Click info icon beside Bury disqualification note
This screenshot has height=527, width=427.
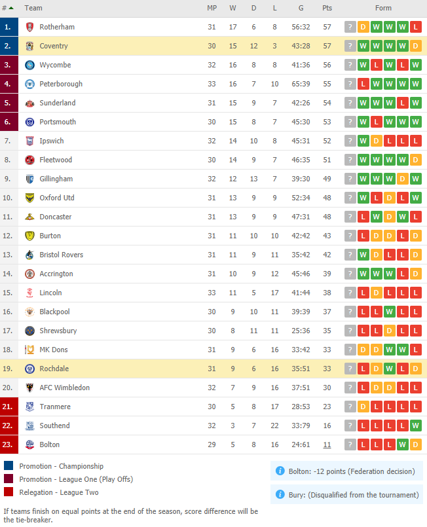coord(280,494)
